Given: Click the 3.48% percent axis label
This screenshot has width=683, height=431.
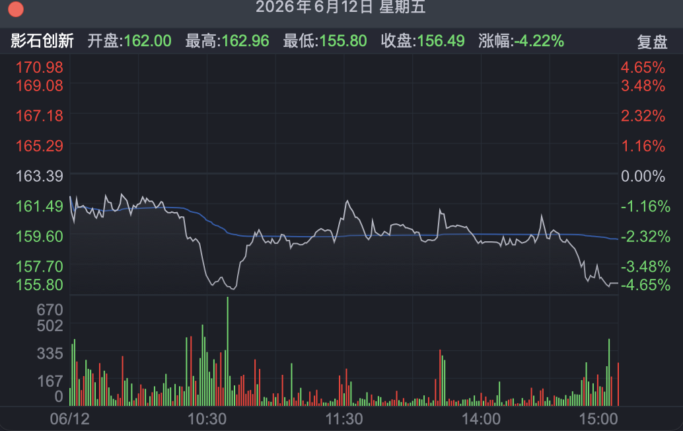Looking at the screenshot, I should pos(643,85).
